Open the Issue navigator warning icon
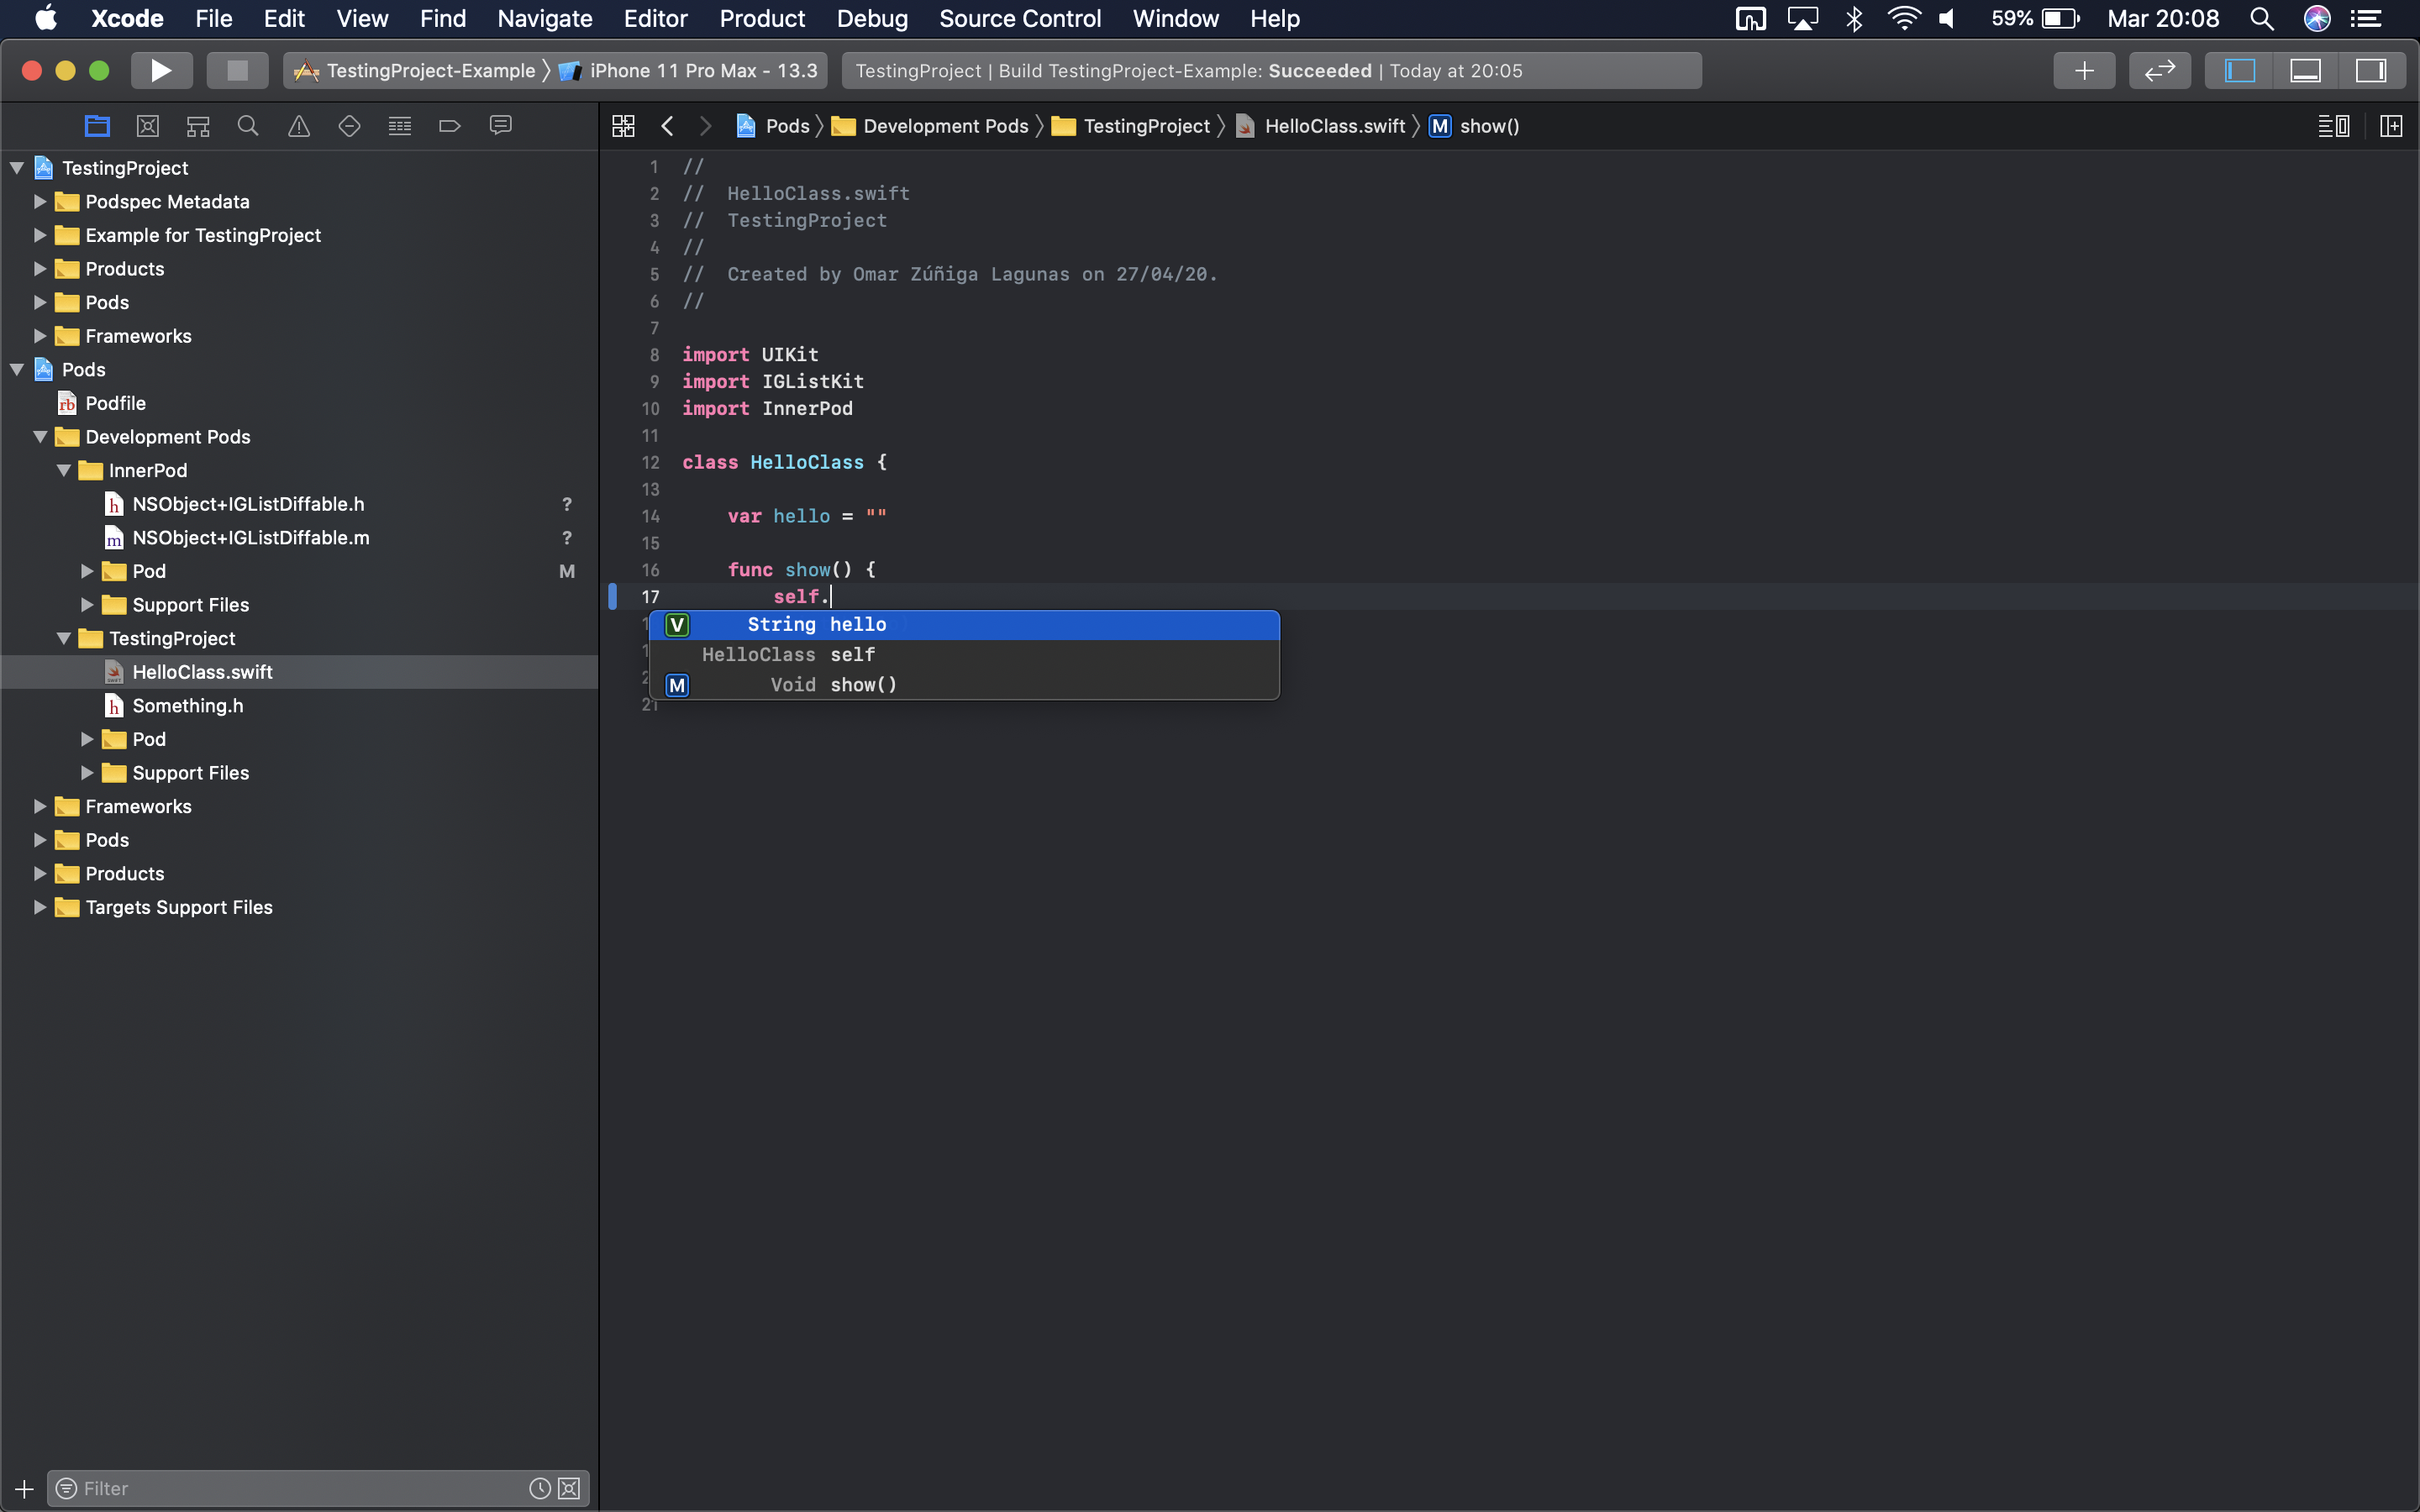This screenshot has height=1512, width=2420. pyautogui.click(x=299, y=126)
